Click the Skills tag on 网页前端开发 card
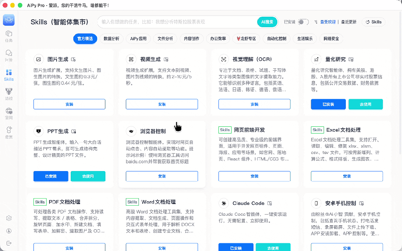 tap(225, 130)
